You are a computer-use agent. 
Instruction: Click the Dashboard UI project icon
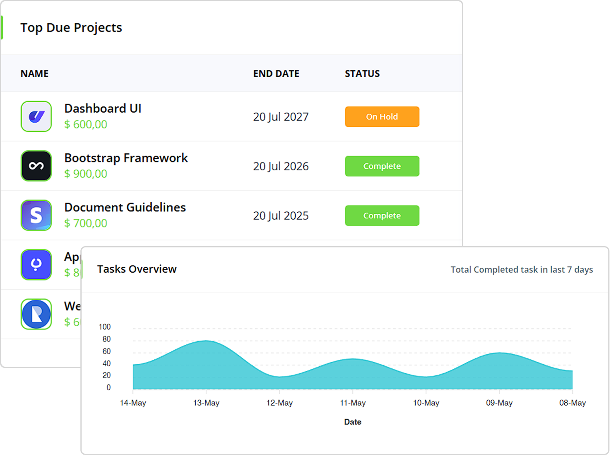(36, 116)
